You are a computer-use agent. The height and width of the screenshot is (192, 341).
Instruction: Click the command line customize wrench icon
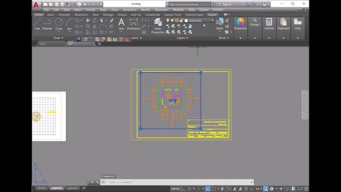98,182
